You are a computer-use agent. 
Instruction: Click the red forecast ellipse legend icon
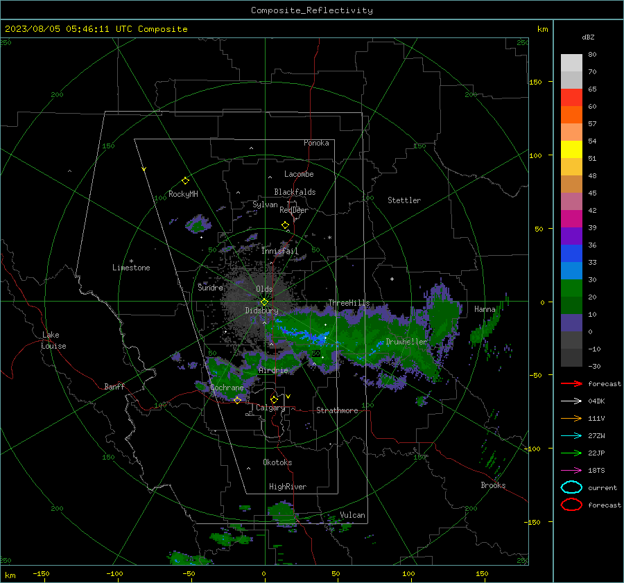coord(571,505)
